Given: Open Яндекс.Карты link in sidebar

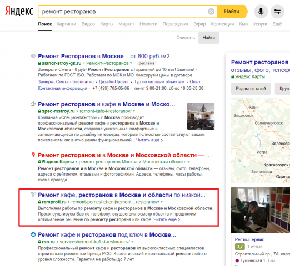Looking at the screenshot, I should point(250,76).
